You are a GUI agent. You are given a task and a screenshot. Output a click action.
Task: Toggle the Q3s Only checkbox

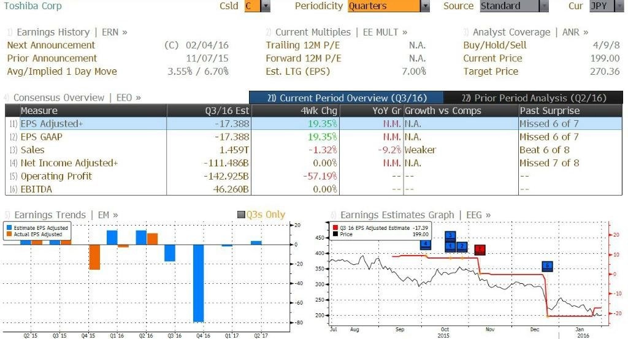tap(241, 215)
